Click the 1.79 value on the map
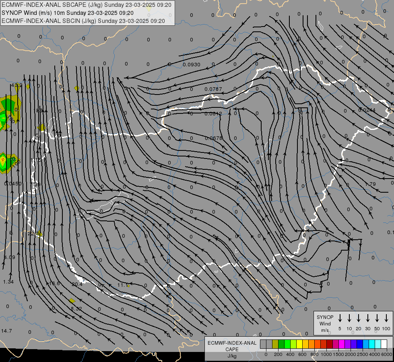Viewport: 394px width, 362px height. 371,184
